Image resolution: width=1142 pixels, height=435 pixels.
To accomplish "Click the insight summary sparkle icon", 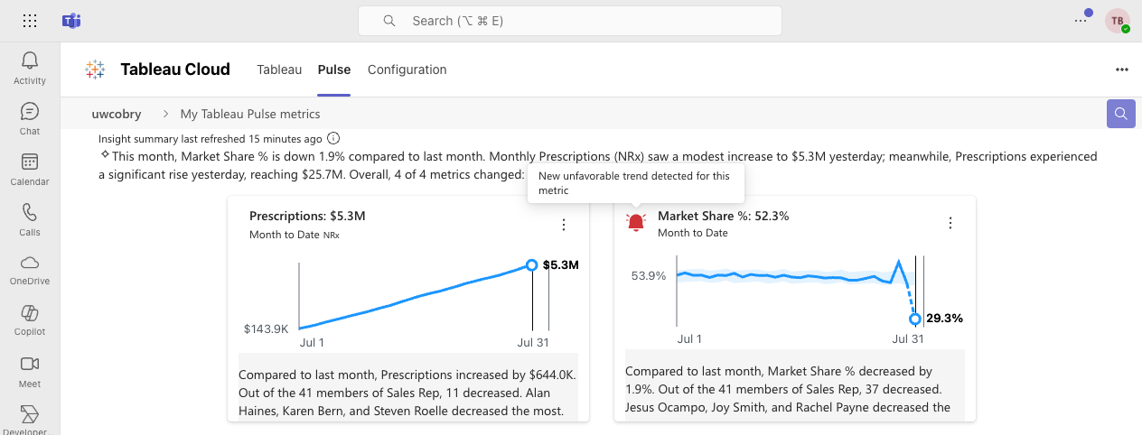I will click(x=105, y=155).
